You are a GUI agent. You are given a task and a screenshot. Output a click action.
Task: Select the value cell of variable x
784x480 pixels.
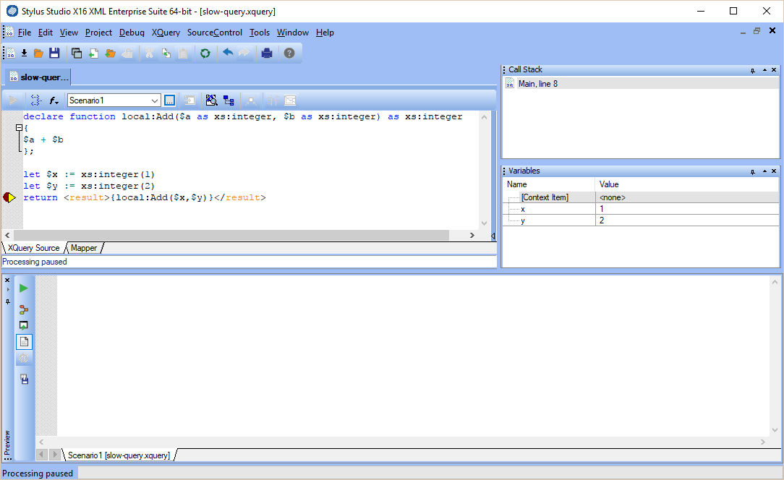687,208
